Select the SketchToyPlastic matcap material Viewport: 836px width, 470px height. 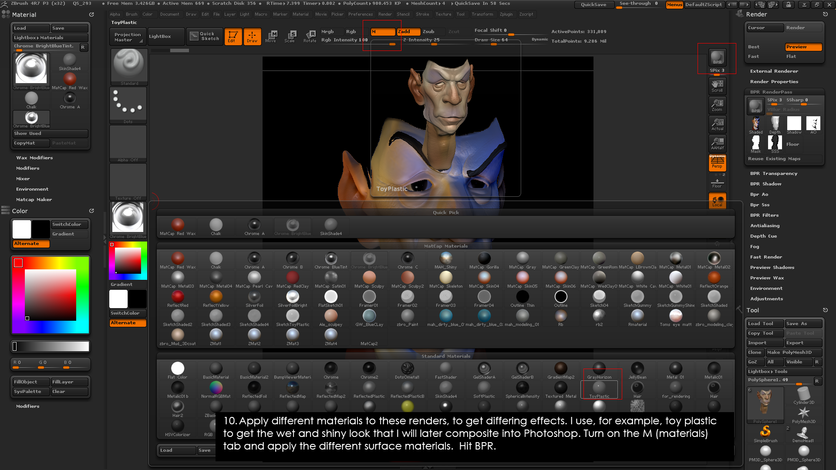pyautogui.click(x=292, y=317)
